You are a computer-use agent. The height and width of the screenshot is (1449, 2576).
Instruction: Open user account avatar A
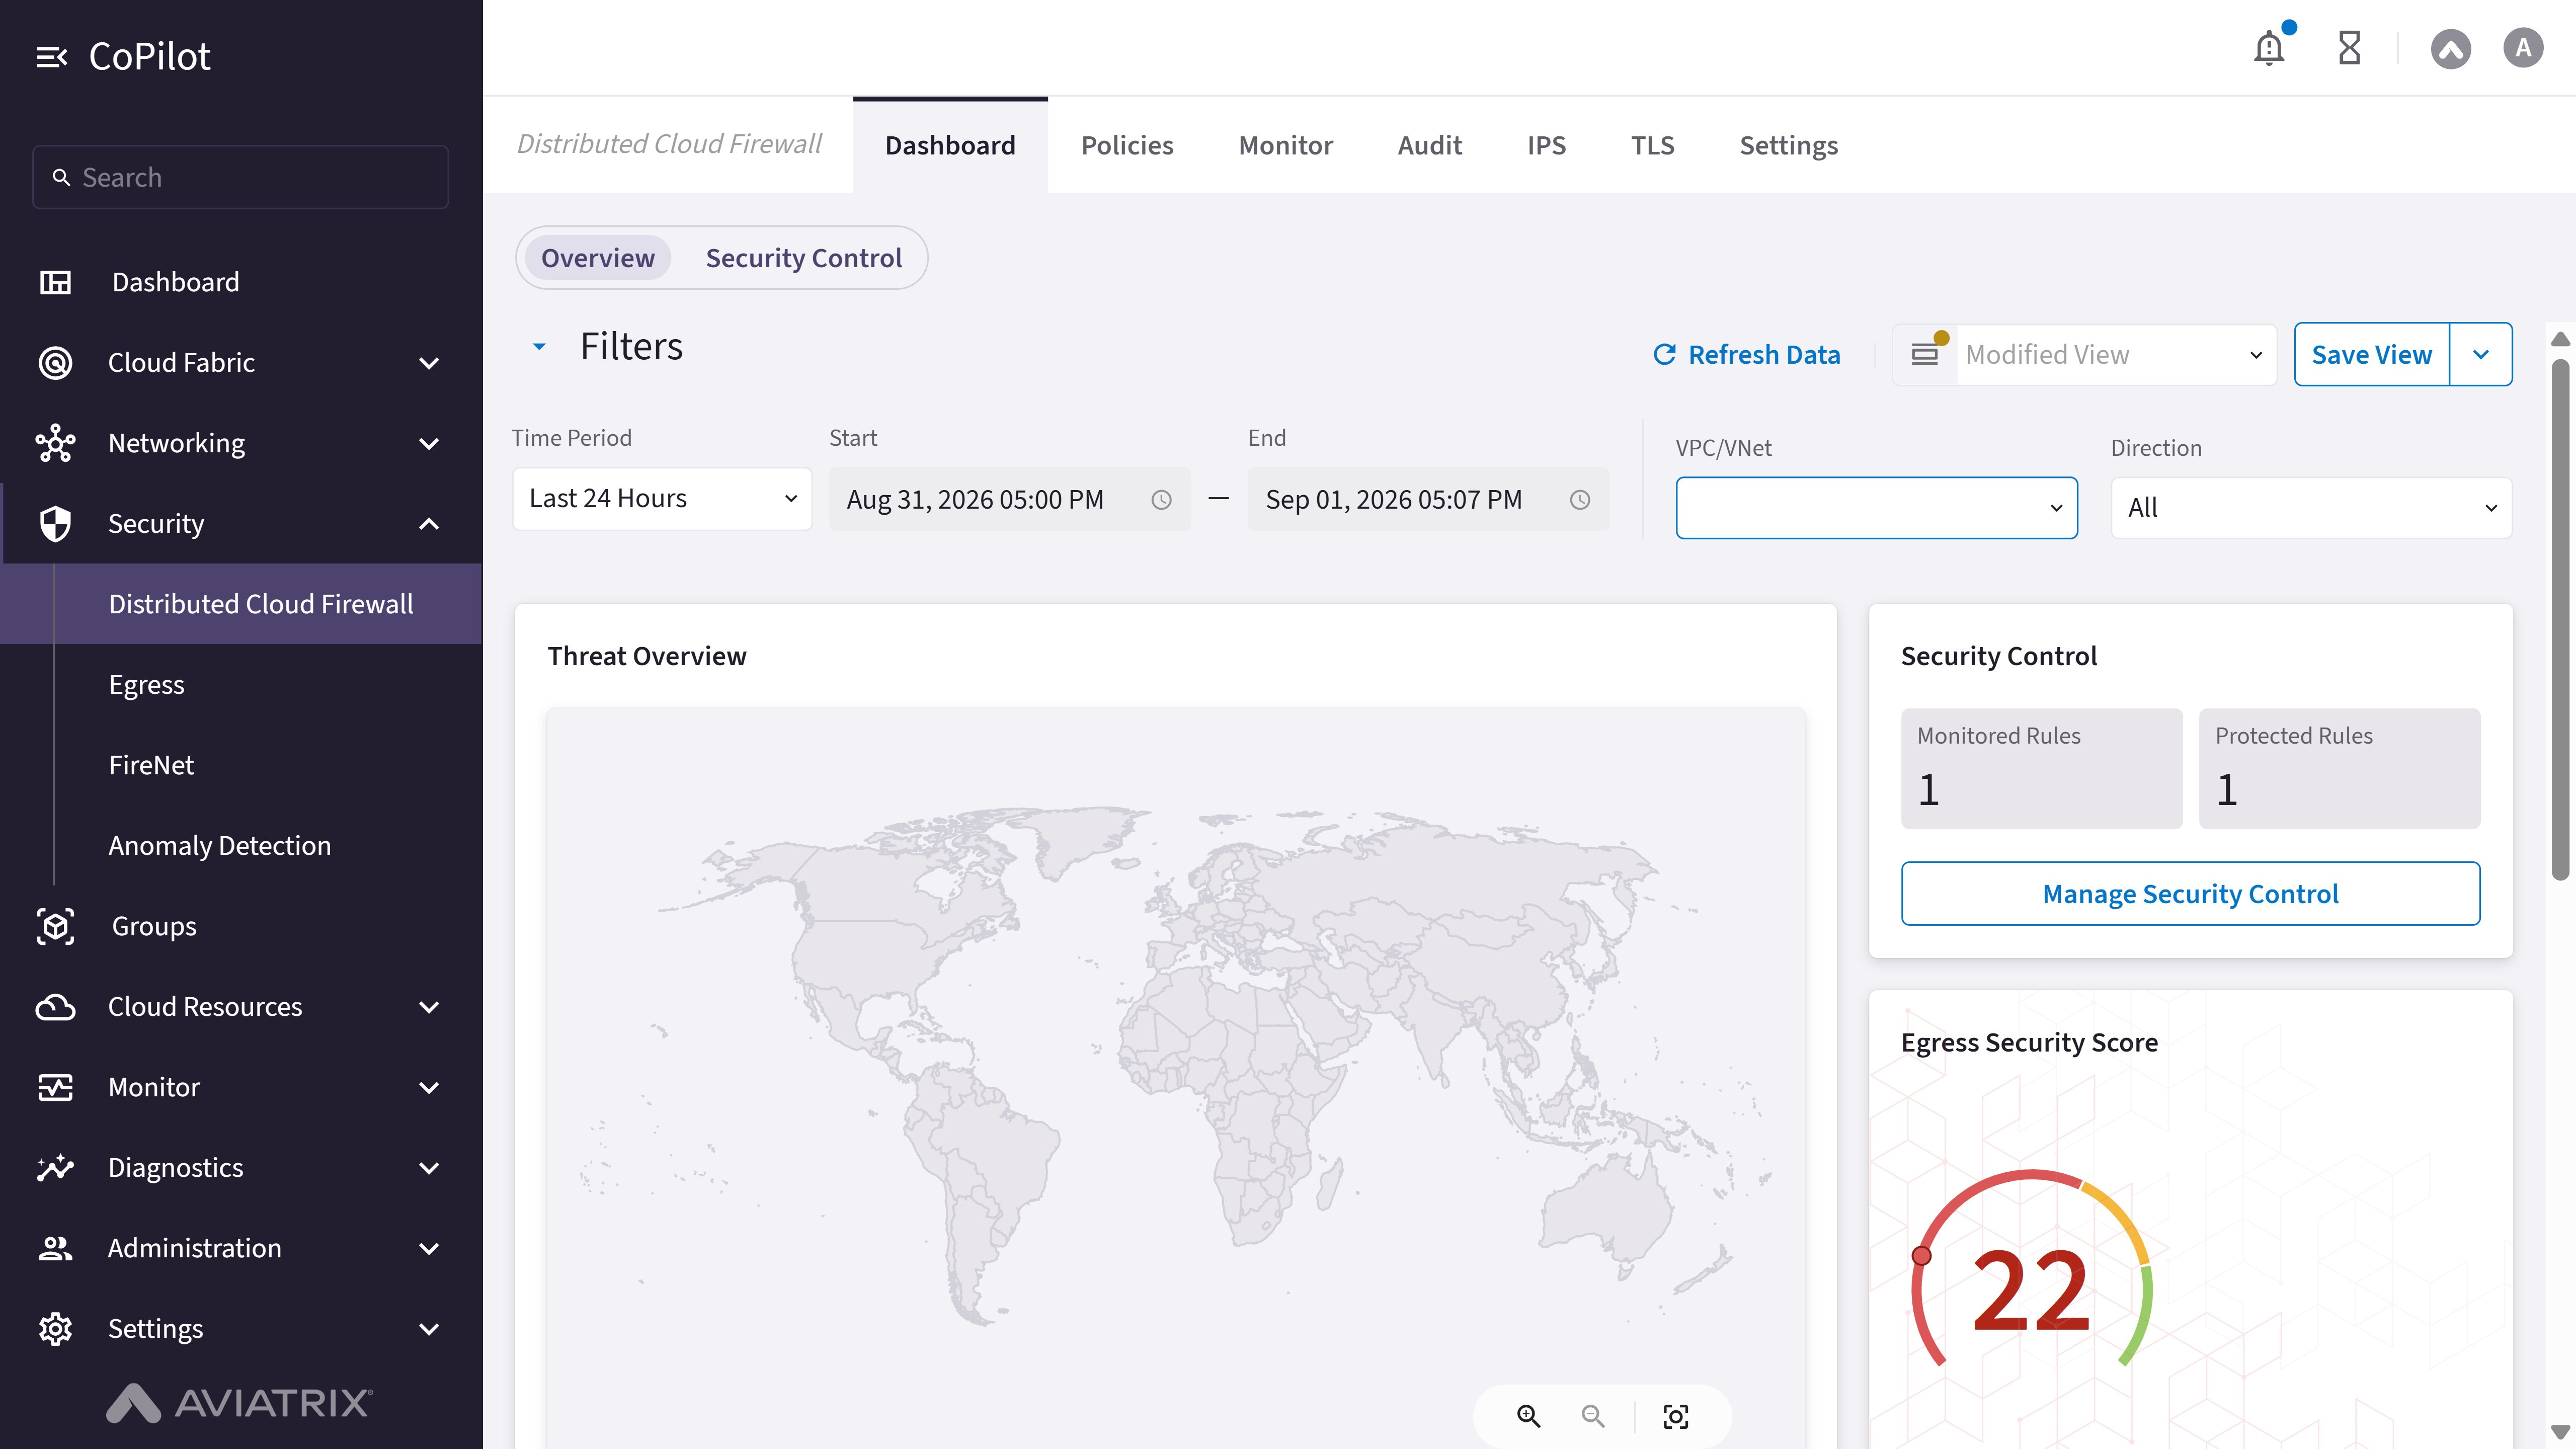pyautogui.click(x=2523, y=48)
